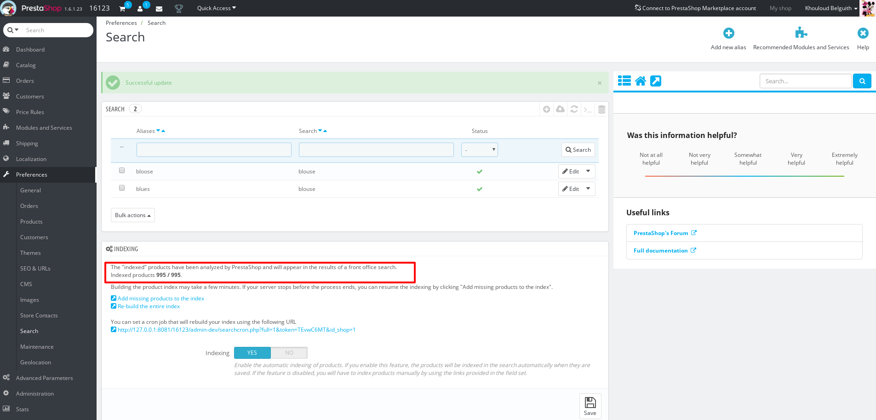Go to the SEO & URLs preferences submenu
Screen dimensions: 876x420
[35, 269]
